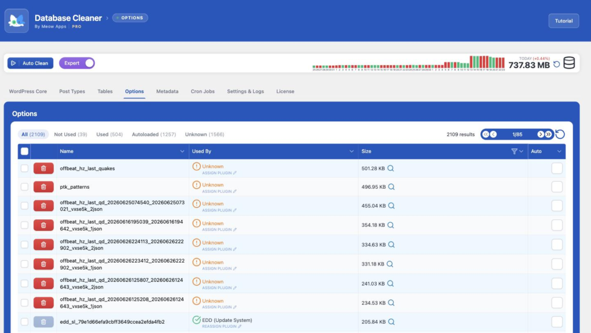This screenshot has width=591, height=333.
Task: Go to previous page of results
Action: click(x=493, y=134)
